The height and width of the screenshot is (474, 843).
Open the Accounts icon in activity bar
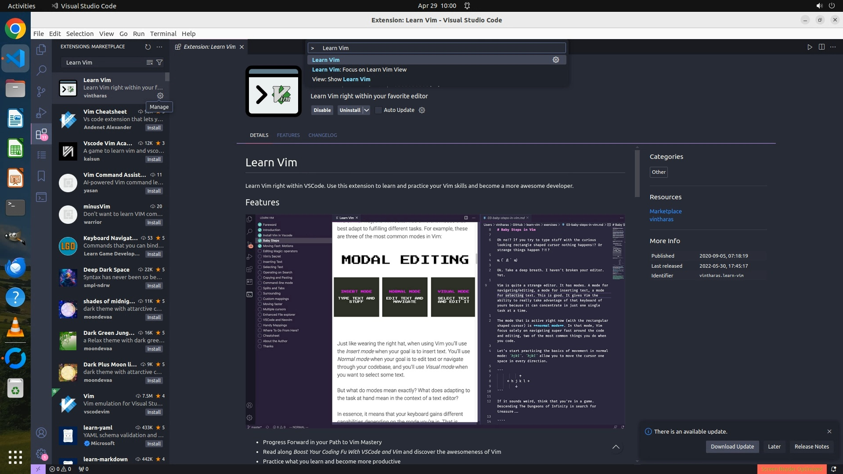(41, 433)
